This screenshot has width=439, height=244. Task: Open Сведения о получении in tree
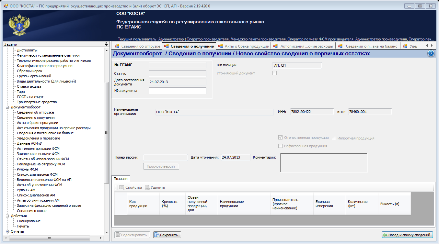point(36,117)
